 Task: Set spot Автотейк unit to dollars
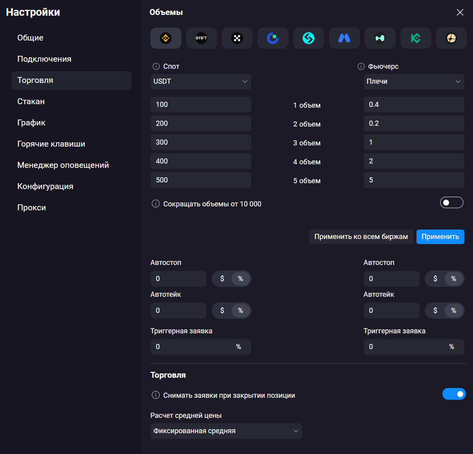tap(222, 311)
